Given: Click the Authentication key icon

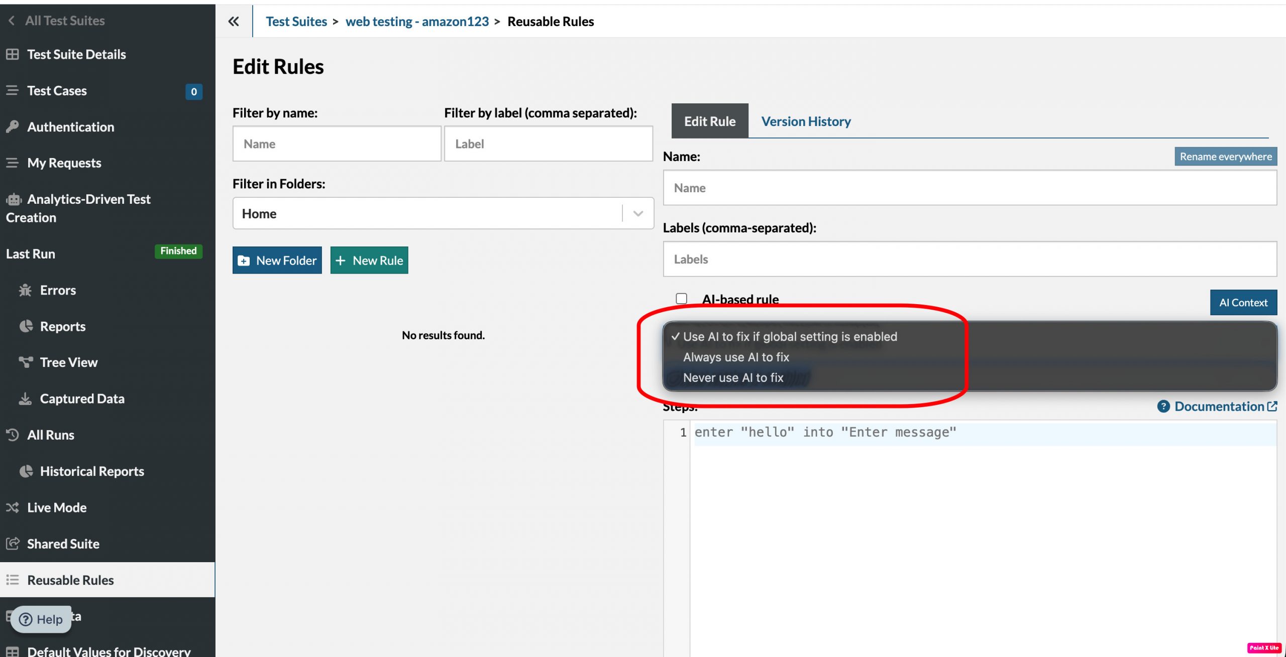Looking at the screenshot, I should (13, 126).
